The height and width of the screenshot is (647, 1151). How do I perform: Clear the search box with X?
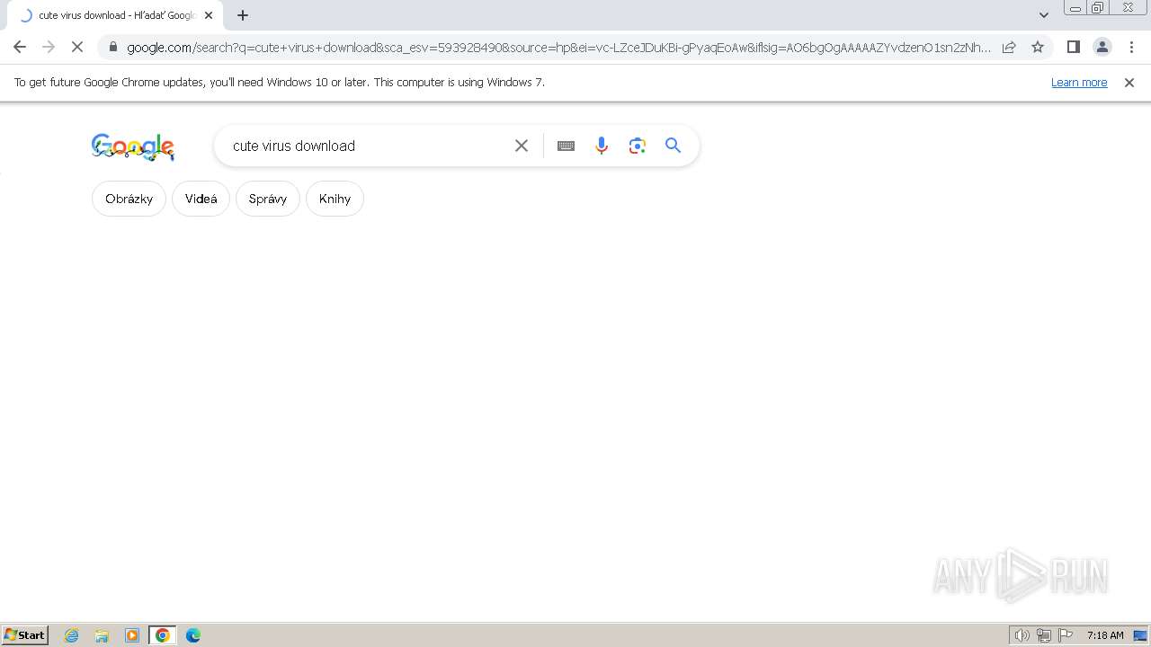pyautogui.click(x=521, y=146)
